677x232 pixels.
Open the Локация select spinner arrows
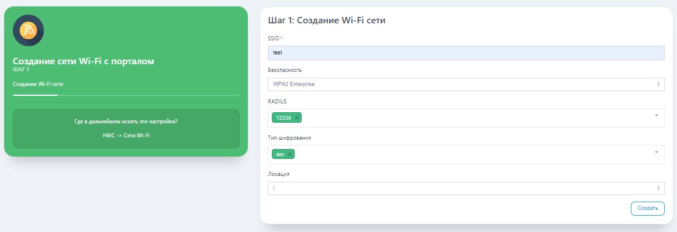coord(658,188)
